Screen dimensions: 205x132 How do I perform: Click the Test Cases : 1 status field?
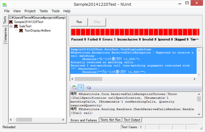pyautogui.click(x=132, y=127)
